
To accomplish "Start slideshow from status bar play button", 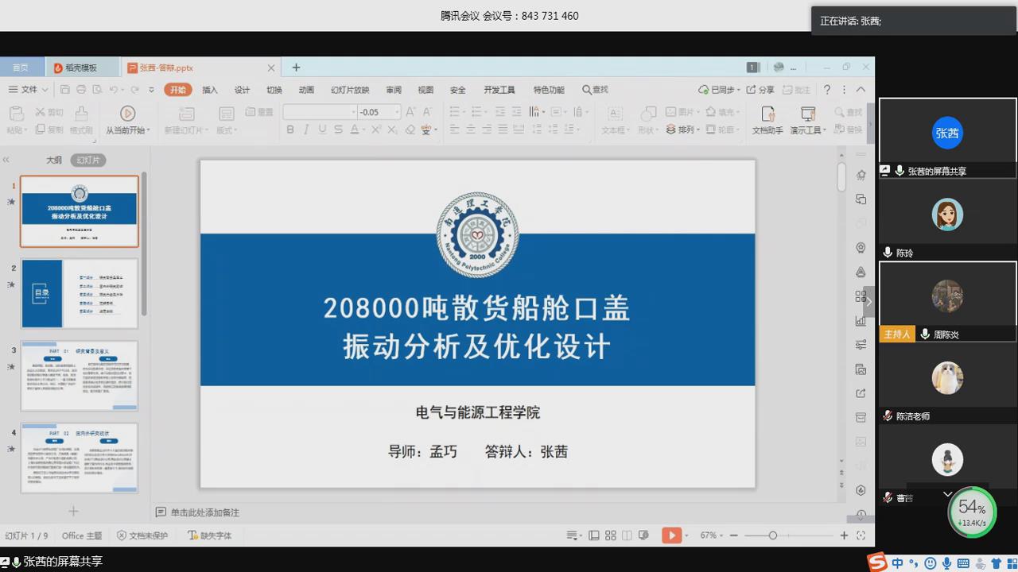I will tap(671, 535).
